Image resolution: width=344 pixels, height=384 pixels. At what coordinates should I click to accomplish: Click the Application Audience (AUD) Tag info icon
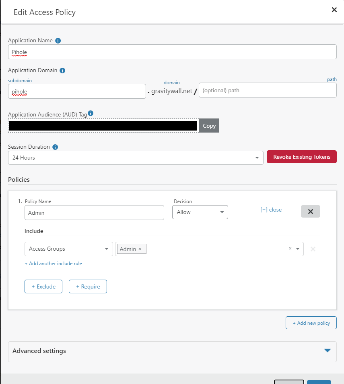[91, 113]
